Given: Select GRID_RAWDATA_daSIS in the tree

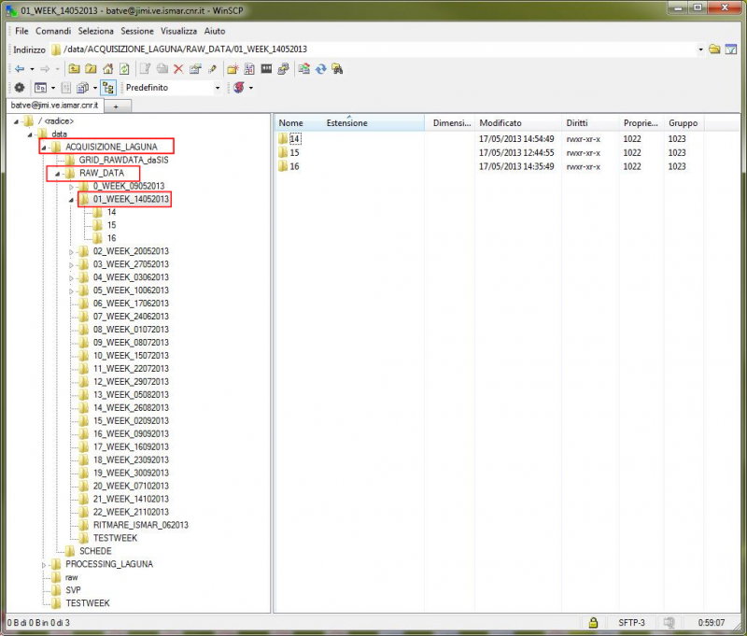Looking at the screenshot, I should pyautogui.click(x=123, y=160).
